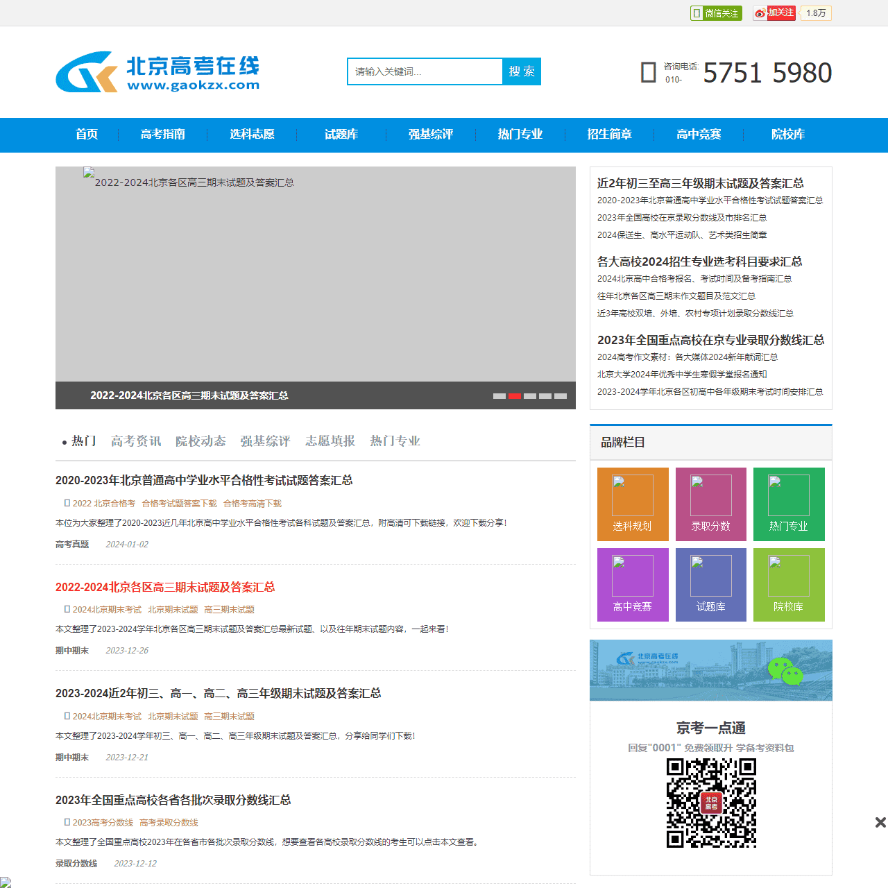Open sidebar headline 2023年全国重点高校在京专业录取分数线汇总
Viewport: 888px width, 888px height.
click(711, 340)
